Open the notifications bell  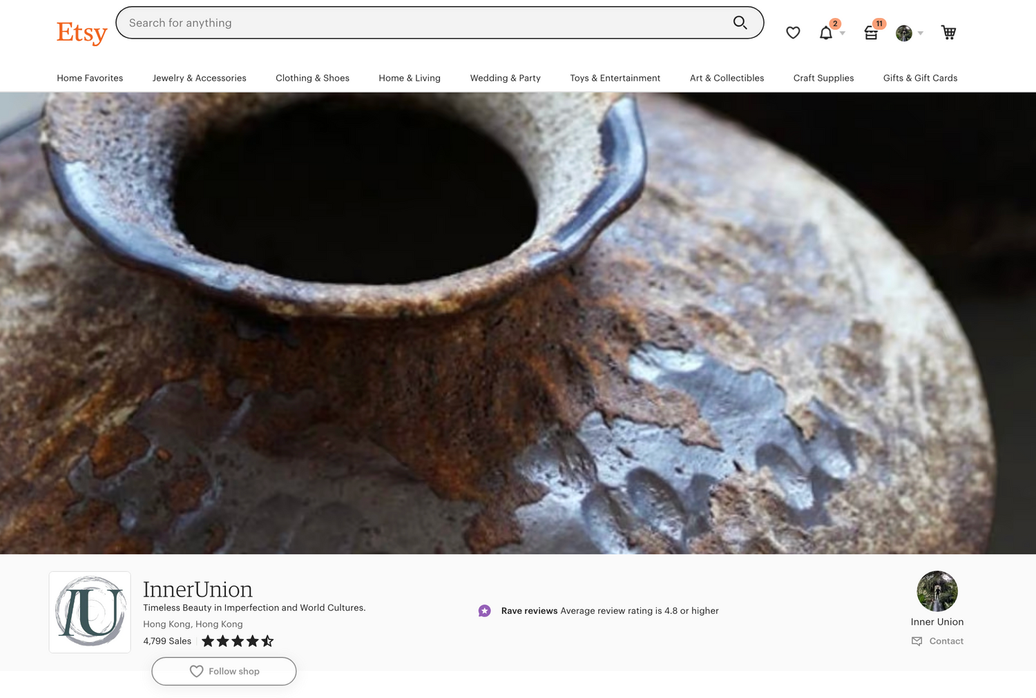pyautogui.click(x=826, y=32)
